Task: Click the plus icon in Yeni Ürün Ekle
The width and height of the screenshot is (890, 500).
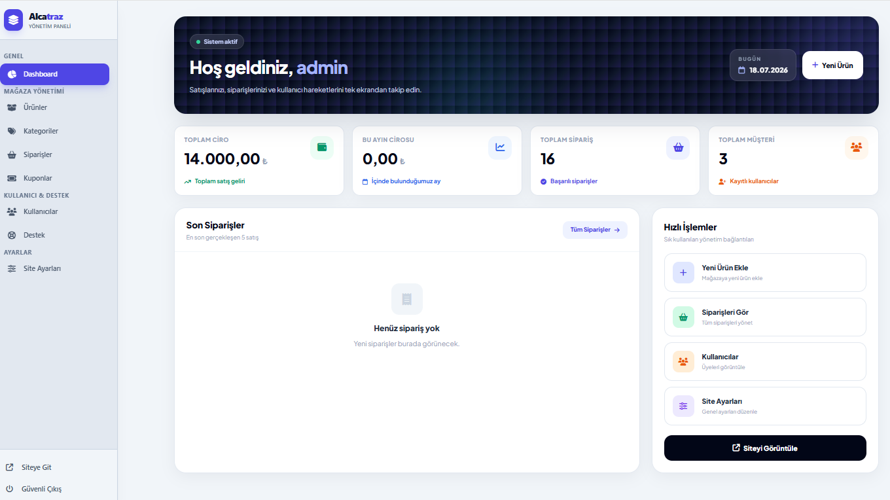Action: click(x=683, y=272)
